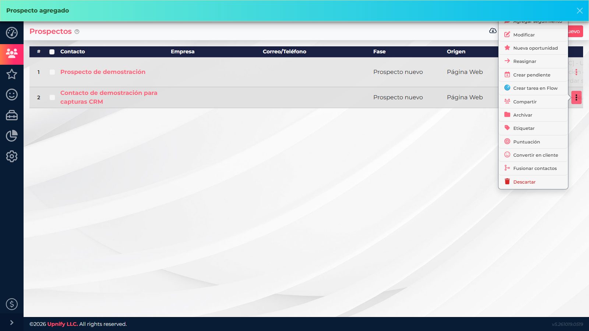This screenshot has width=589, height=331.
Task: Click the Empresa column header
Action: 183,51
